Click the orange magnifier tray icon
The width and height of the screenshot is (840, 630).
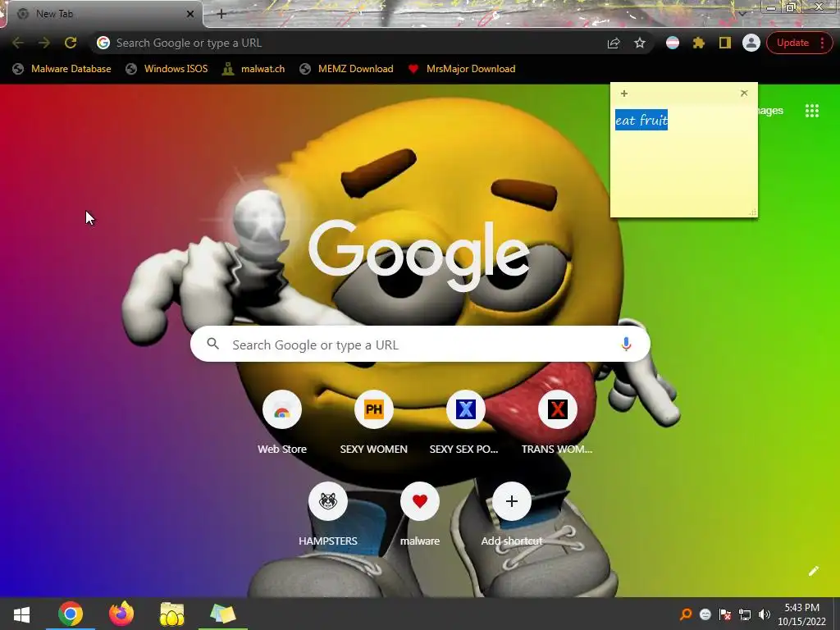tap(686, 614)
